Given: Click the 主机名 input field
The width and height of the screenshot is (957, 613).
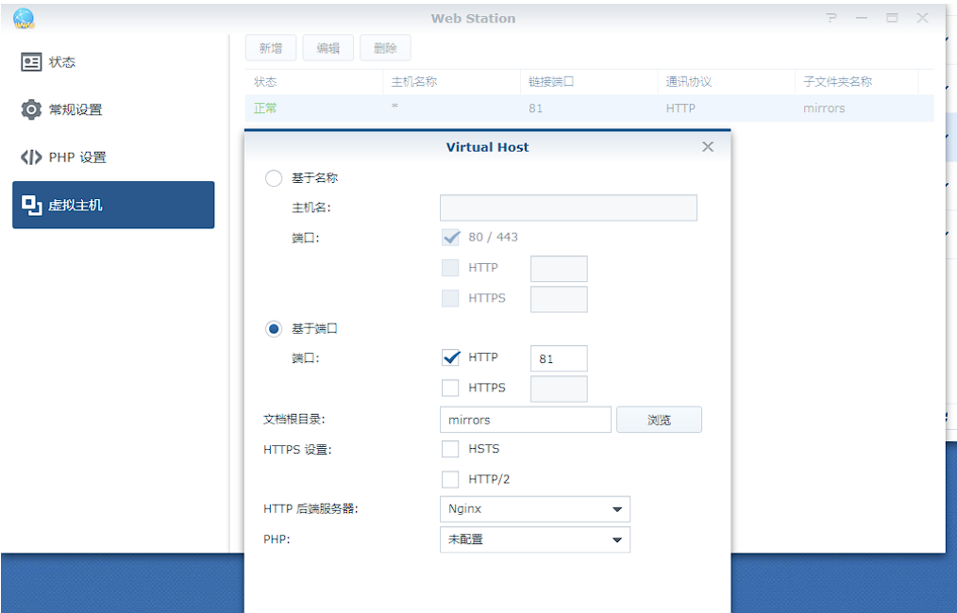Looking at the screenshot, I should tap(568, 208).
